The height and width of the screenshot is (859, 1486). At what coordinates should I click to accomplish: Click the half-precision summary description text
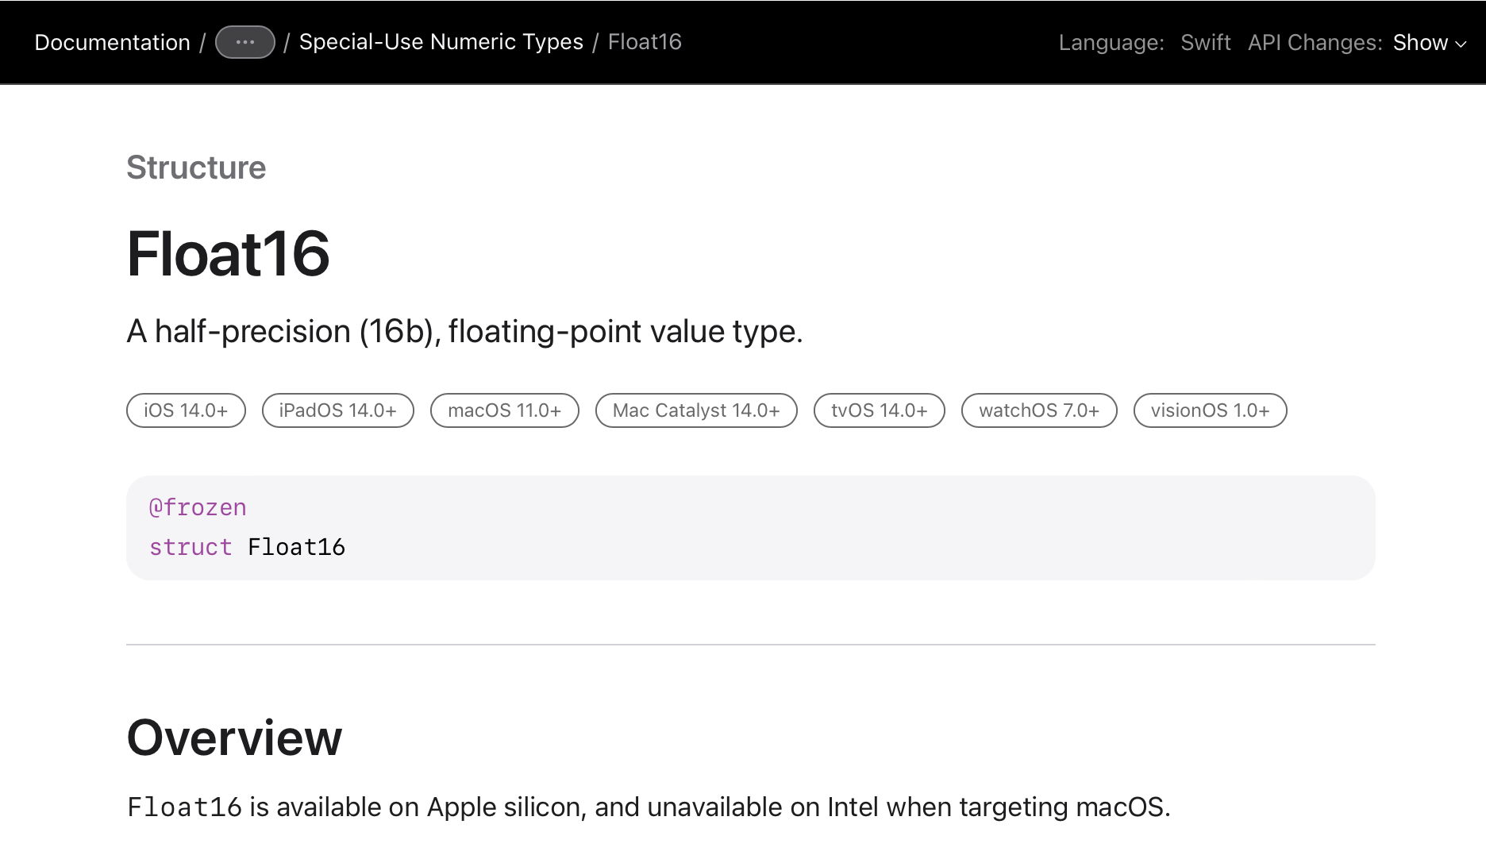(x=464, y=331)
